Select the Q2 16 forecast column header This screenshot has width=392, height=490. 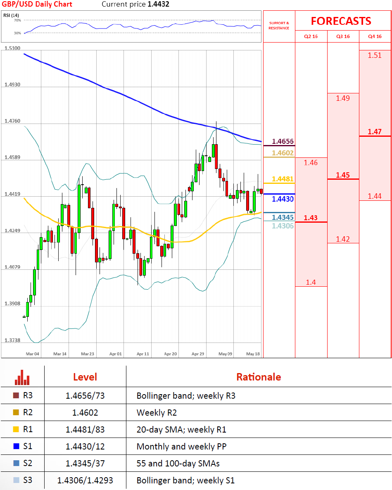coord(311,36)
